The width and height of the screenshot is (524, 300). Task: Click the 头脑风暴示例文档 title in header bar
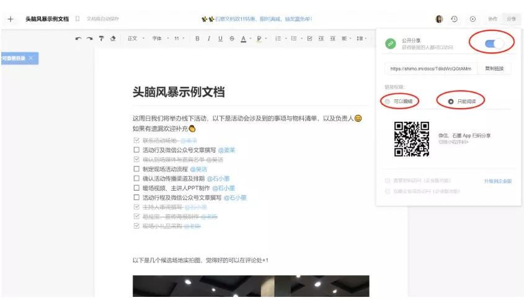click(x=47, y=19)
